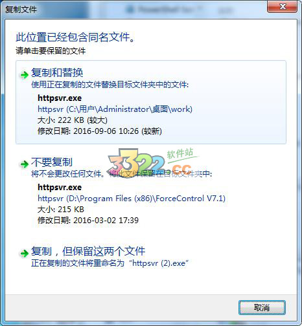Image resolution: width=302 pixels, height=326 pixels.
Task: Click 修改日期: 2016-09-06 10:26 (较新) text
Action: (100, 131)
